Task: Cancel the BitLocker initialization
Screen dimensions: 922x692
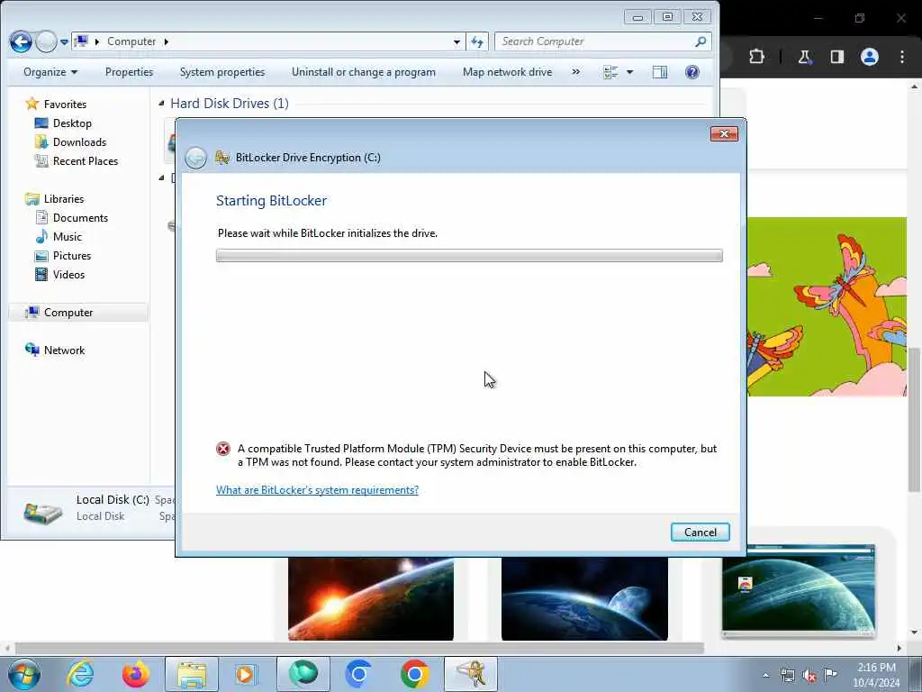Action: click(x=700, y=532)
